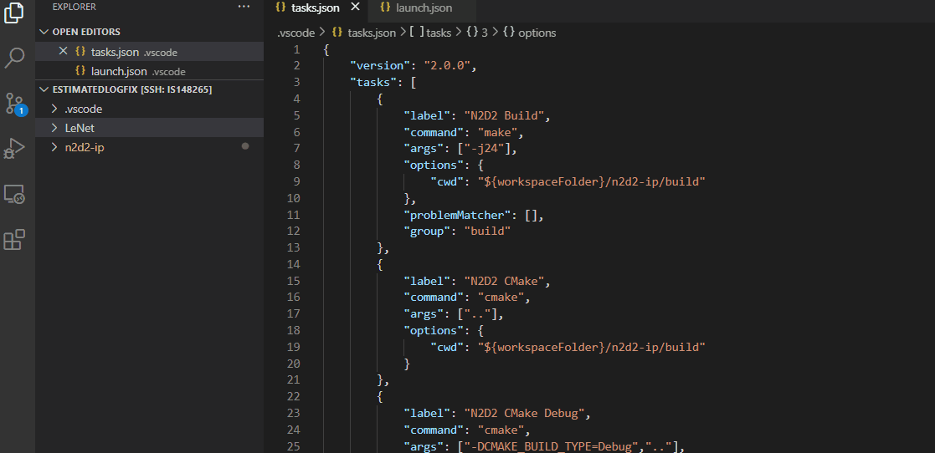This screenshot has width=935, height=453.
Task: Open the Remote Explorer icon
Action: pyautogui.click(x=14, y=195)
